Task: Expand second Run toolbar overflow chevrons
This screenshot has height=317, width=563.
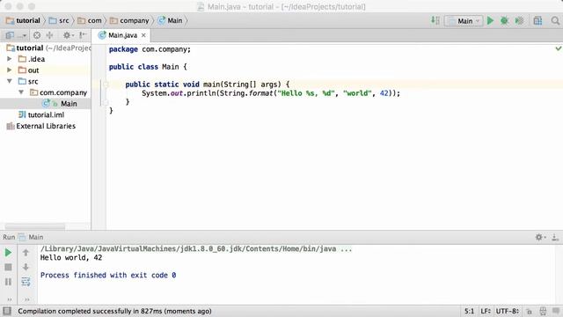Action: (x=27, y=299)
